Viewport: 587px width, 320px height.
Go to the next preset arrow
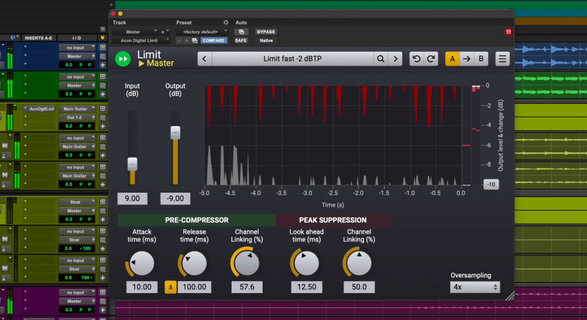pyautogui.click(x=396, y=59)
